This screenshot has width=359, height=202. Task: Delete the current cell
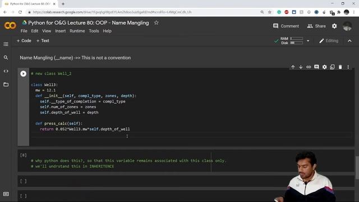[340, 67]
